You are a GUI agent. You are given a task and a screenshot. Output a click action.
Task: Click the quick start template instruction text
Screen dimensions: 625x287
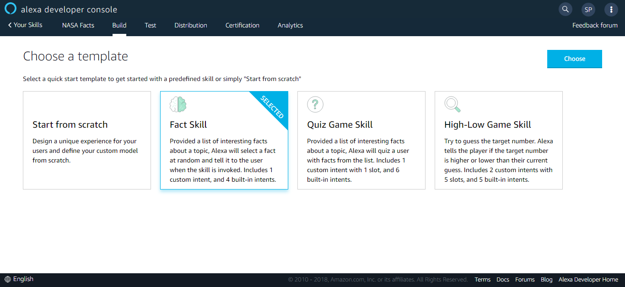162,79
